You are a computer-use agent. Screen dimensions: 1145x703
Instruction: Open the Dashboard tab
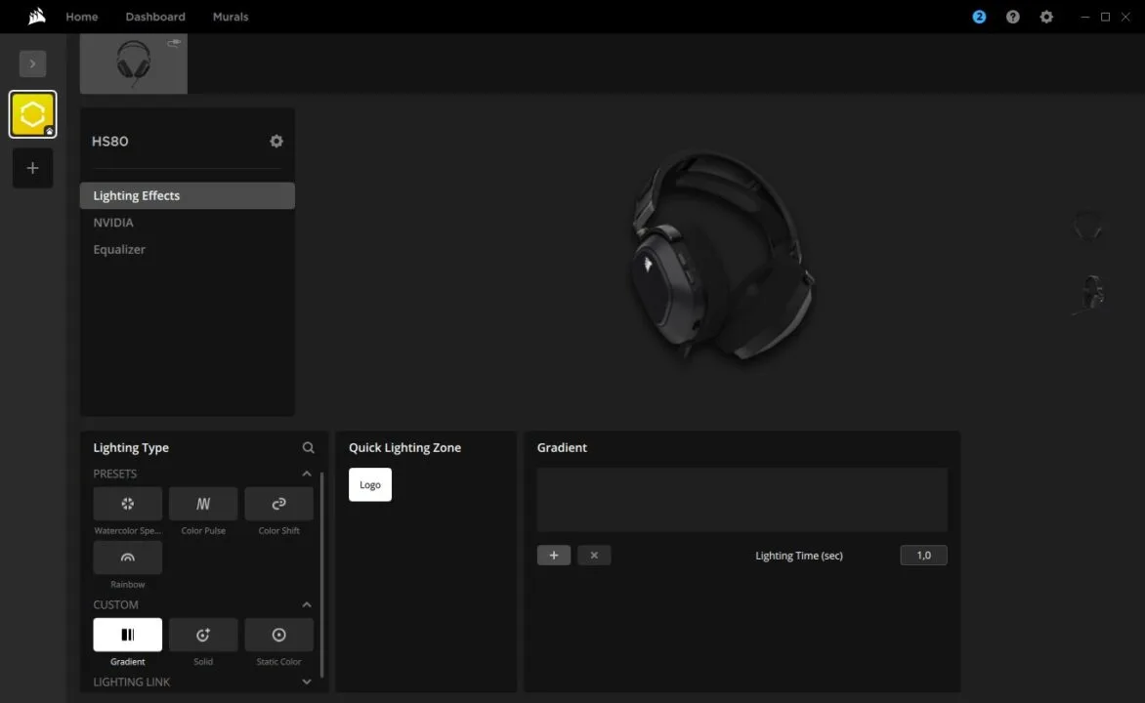point(155,17)
